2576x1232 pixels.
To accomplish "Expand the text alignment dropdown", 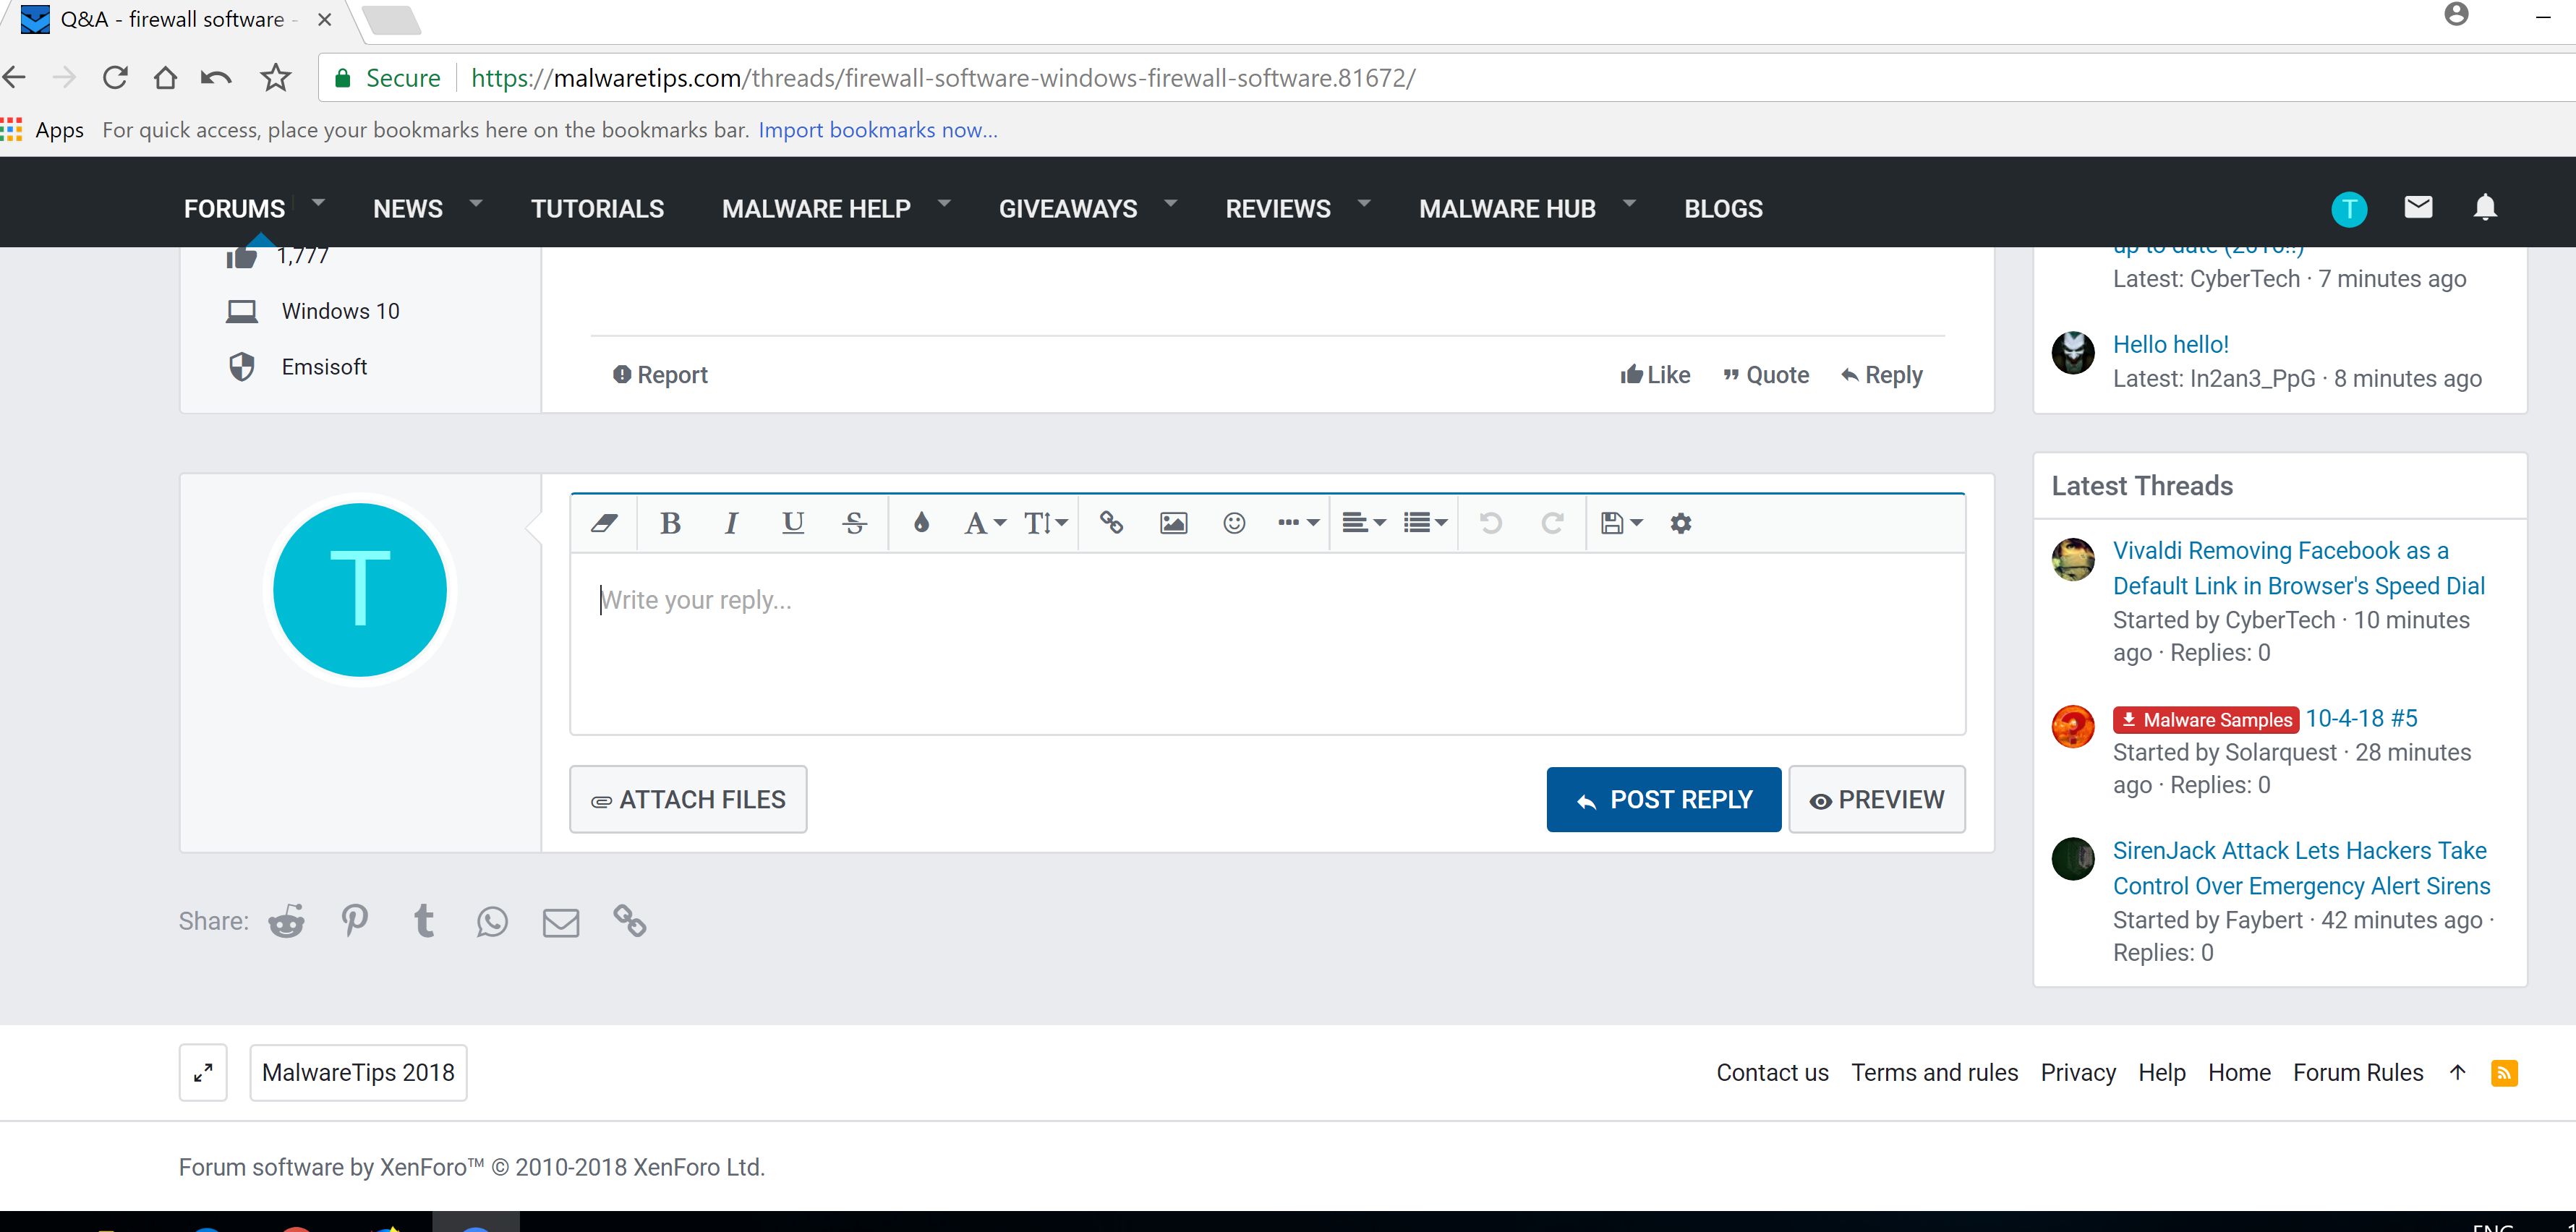I will point(1362,523).
